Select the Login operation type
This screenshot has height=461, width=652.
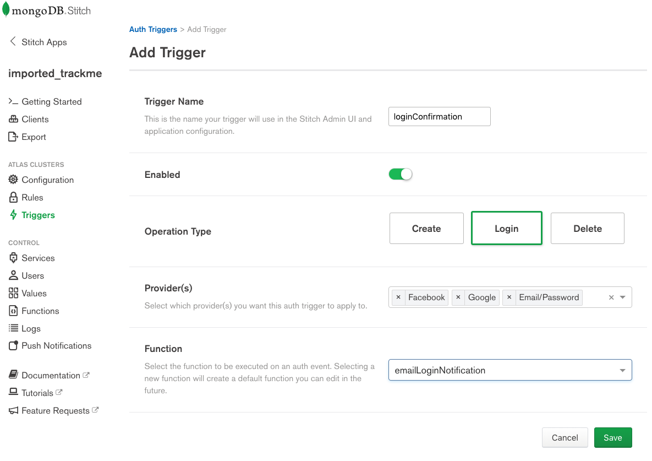coord(506,228)
